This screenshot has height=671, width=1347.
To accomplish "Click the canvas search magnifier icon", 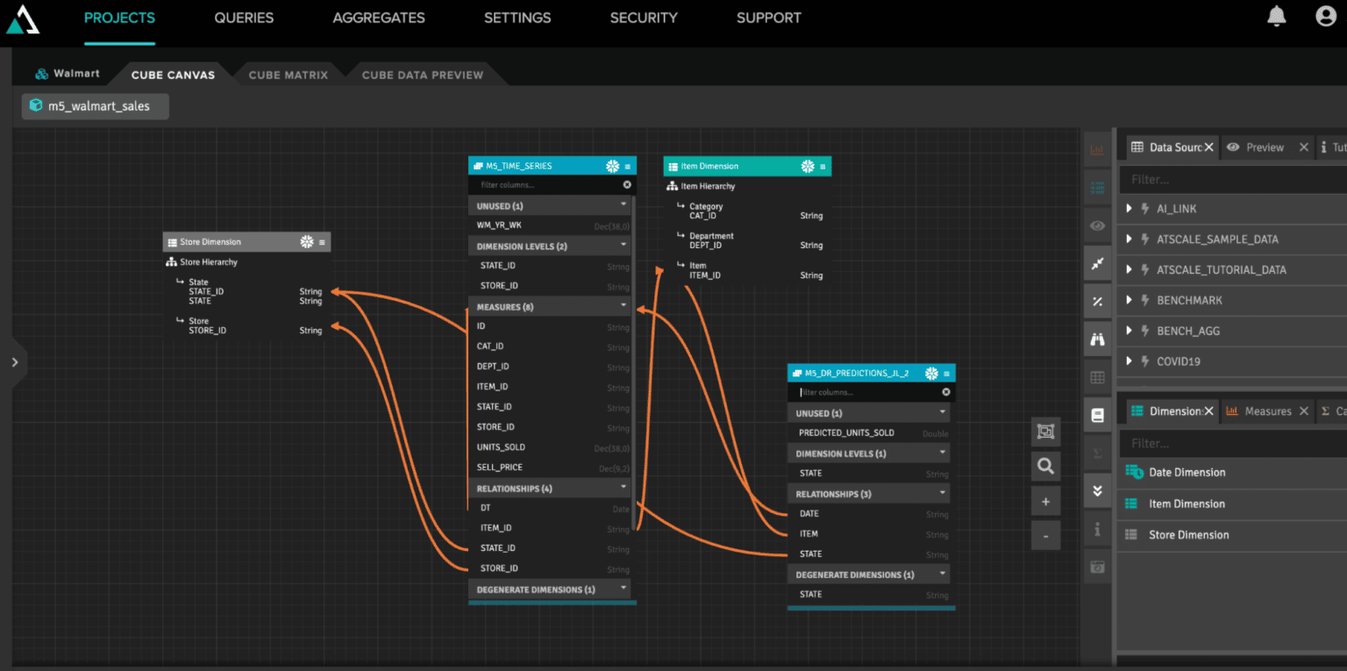I will (x=1045, y=467).
